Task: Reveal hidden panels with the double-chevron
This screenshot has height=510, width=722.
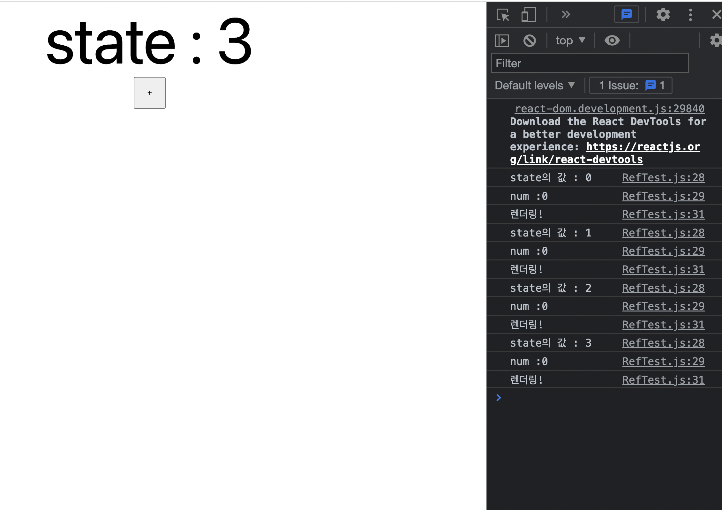Action: [x=566, y=15]
